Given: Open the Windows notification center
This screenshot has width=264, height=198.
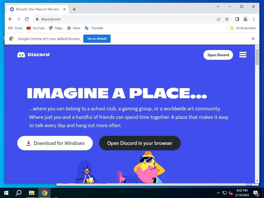Looking at the screenshot, I should [256, 193].
